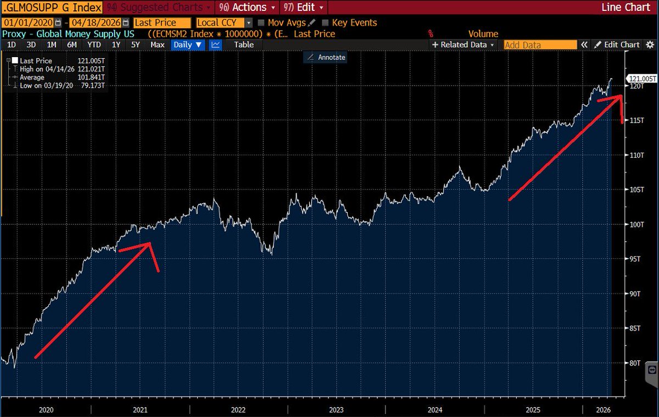Click the Mov Avgs pencil edit icon
Image resolution: width=659 pixels, height=417 pixels.
(x=312, y=23)
